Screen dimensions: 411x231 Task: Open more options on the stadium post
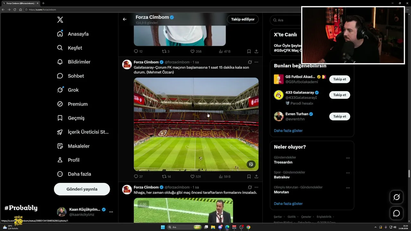[256, 62]
